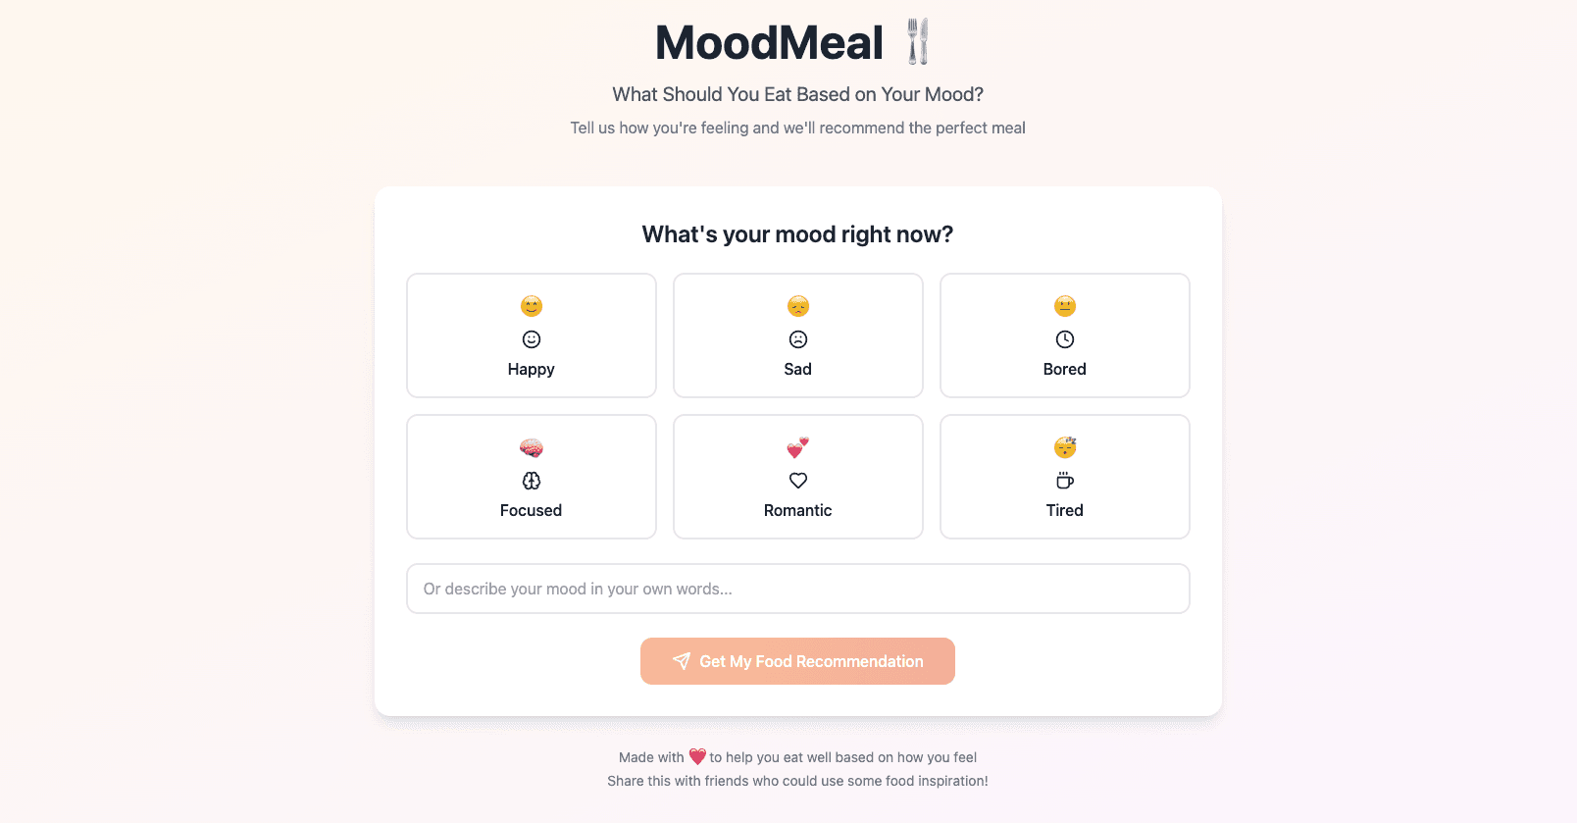Viewport: 1577px width, 823px height.
Task: Click the red heart in the footer text
Action: pos(697,756)
